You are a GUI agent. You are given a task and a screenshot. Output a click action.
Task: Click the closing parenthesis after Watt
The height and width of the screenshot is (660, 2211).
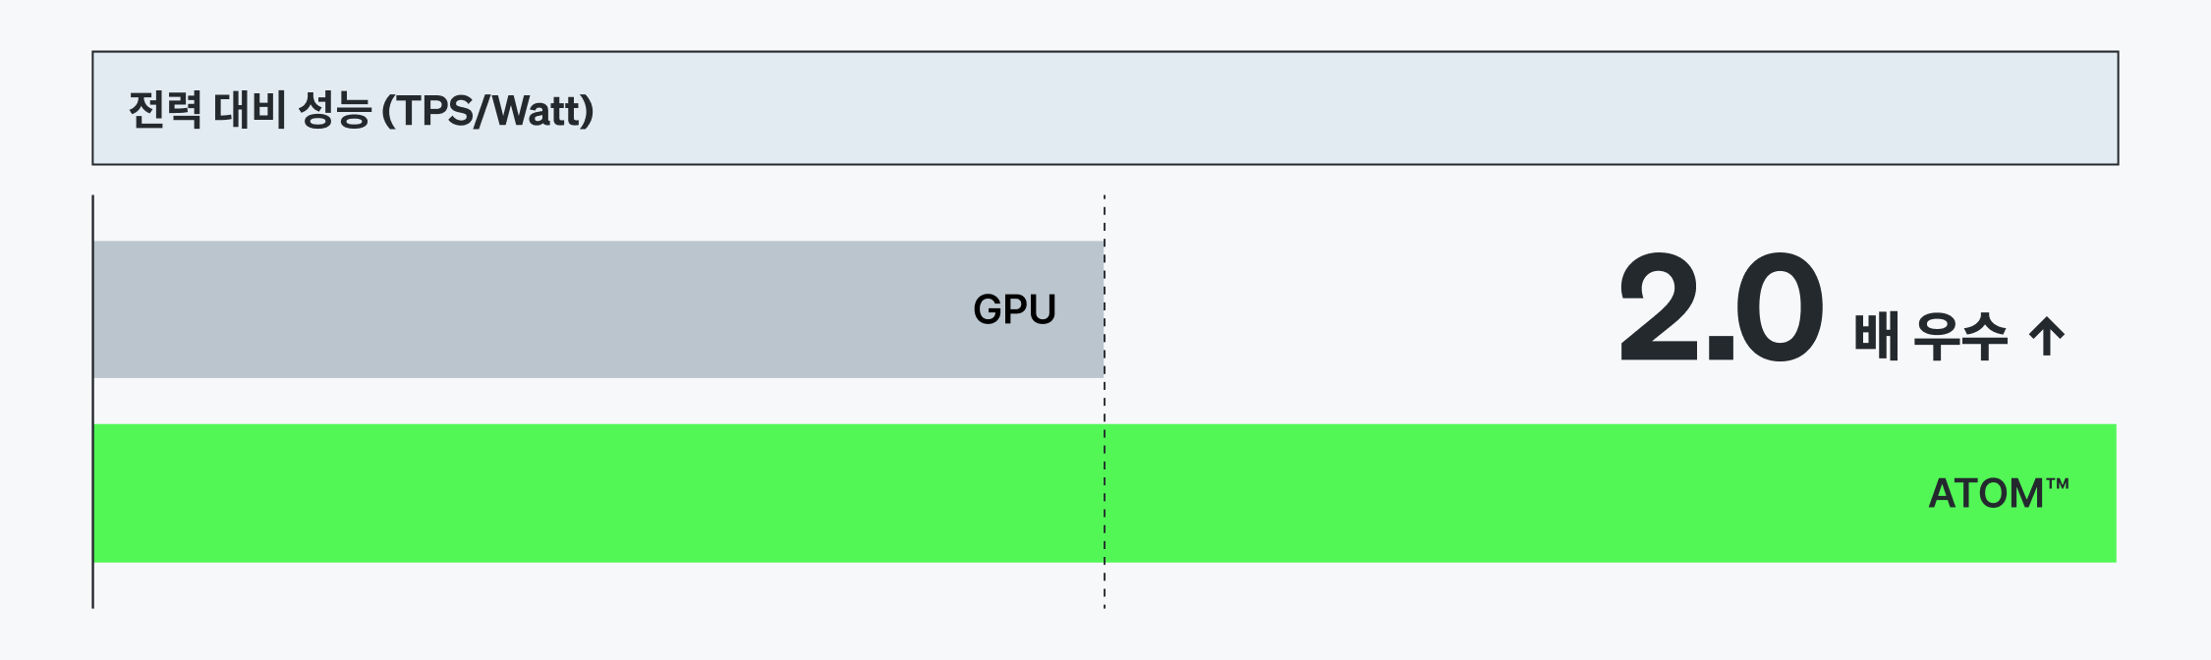click(x=588, y=111)
